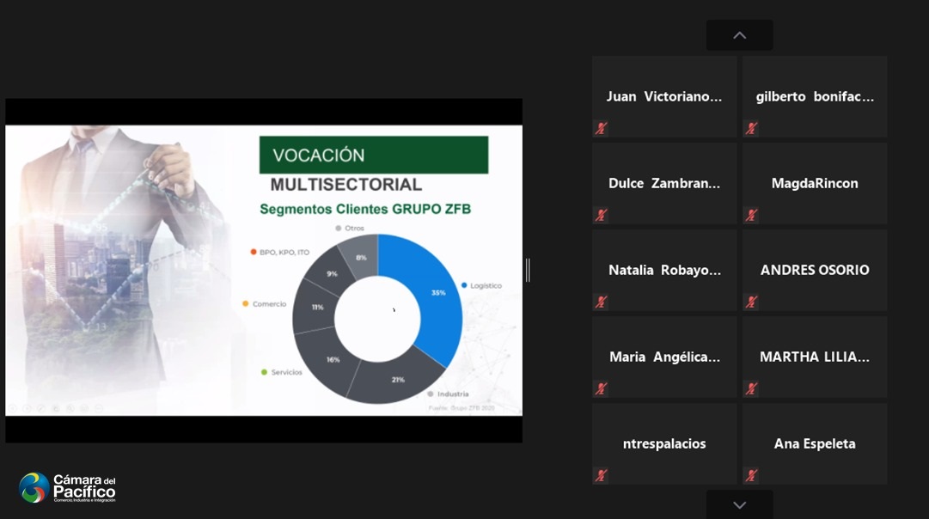Select the Juan Victoriano participant tile

coord(664,96)
